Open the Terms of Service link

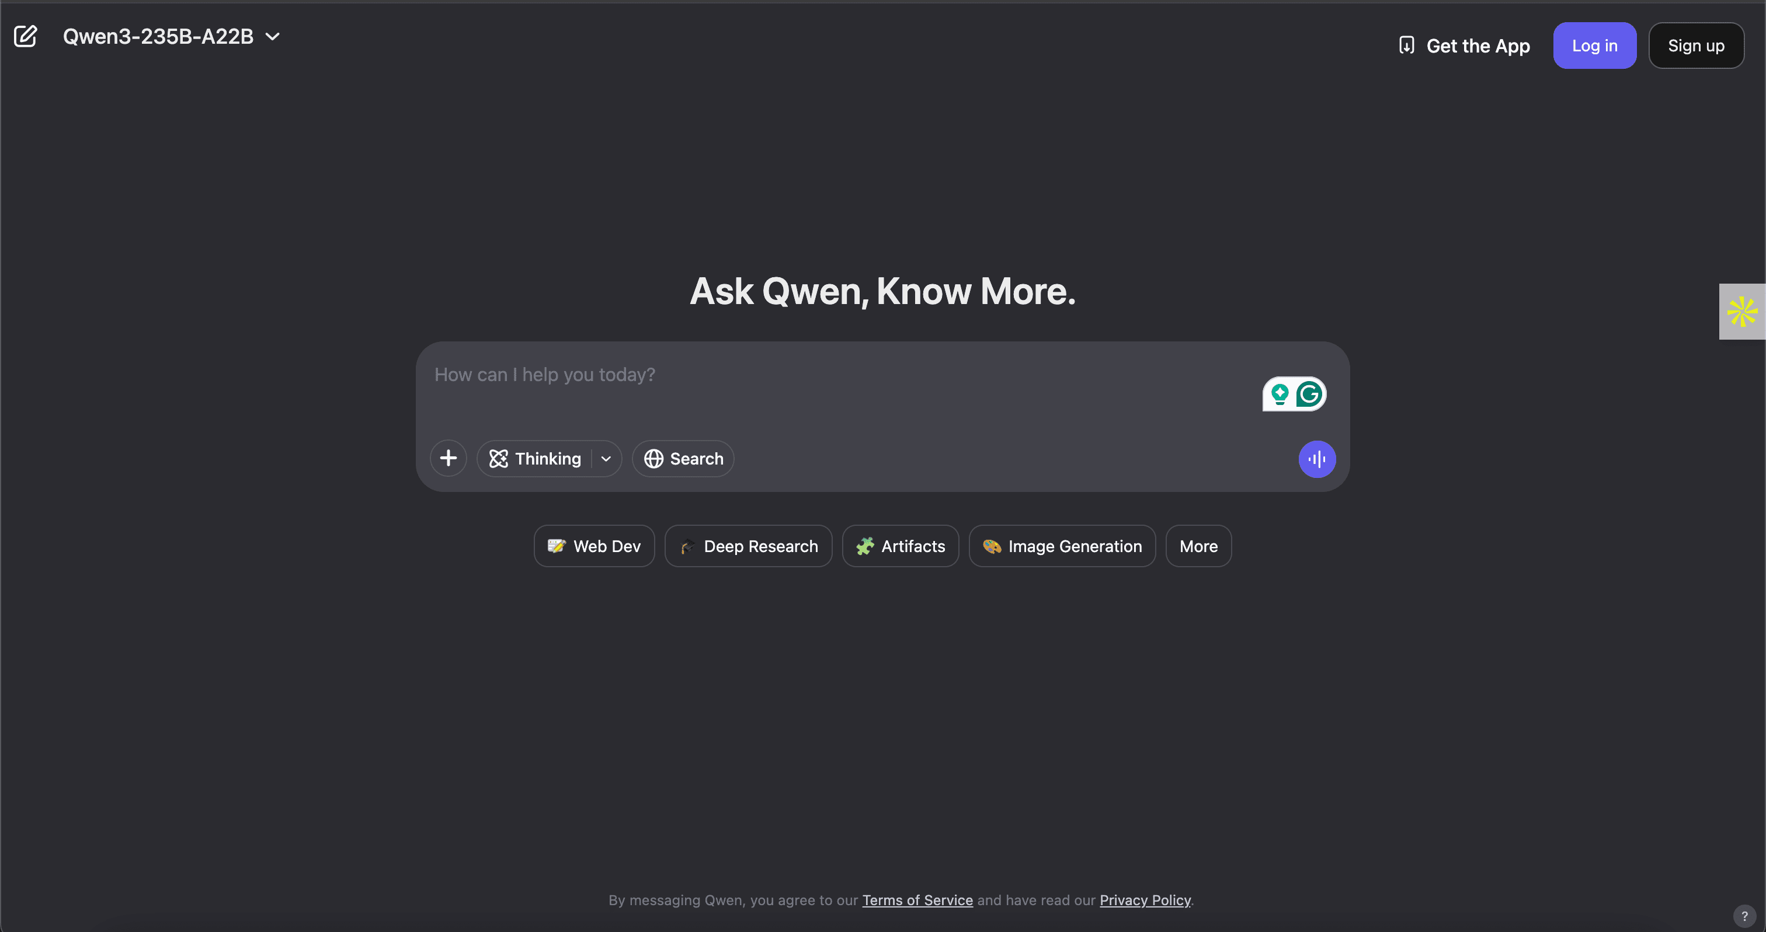[x=917, y=900]
